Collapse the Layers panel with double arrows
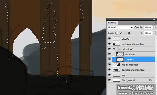This screenshot has height=95, width=157. click(154, 19)
